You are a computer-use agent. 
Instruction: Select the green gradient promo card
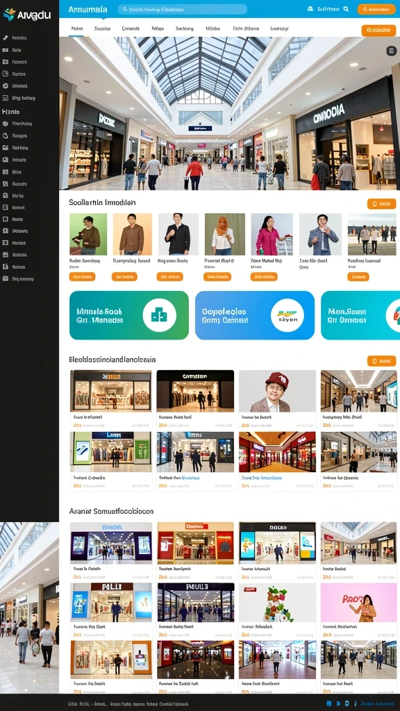pyautogui.click(x=128, y=315)
